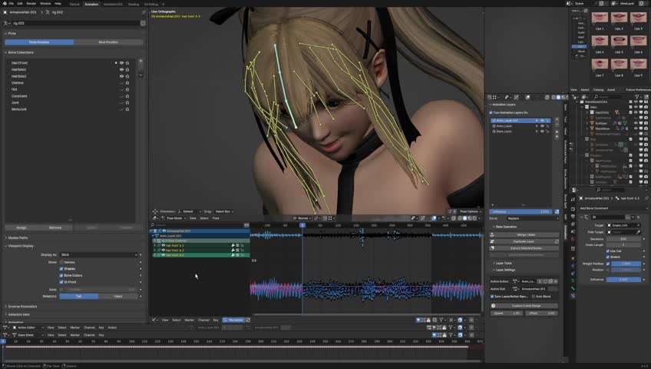651x369 pixels.
Task: Open the File menu
Action: tap(12, 3)
